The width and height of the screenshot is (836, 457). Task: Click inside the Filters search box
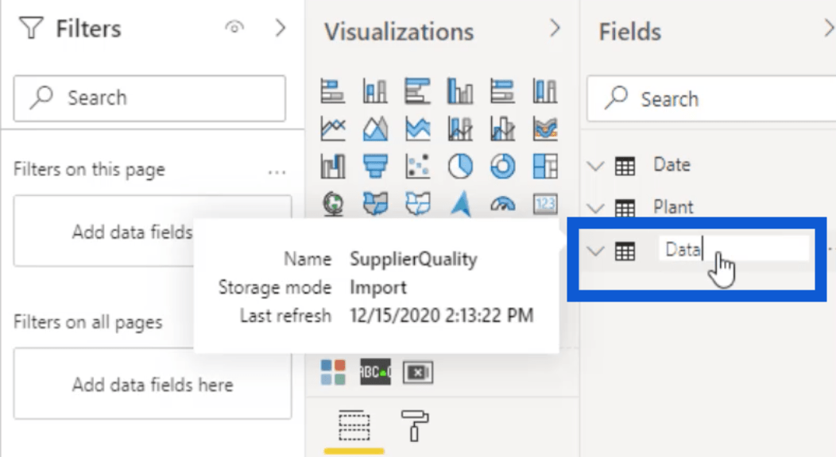(150, 98)
